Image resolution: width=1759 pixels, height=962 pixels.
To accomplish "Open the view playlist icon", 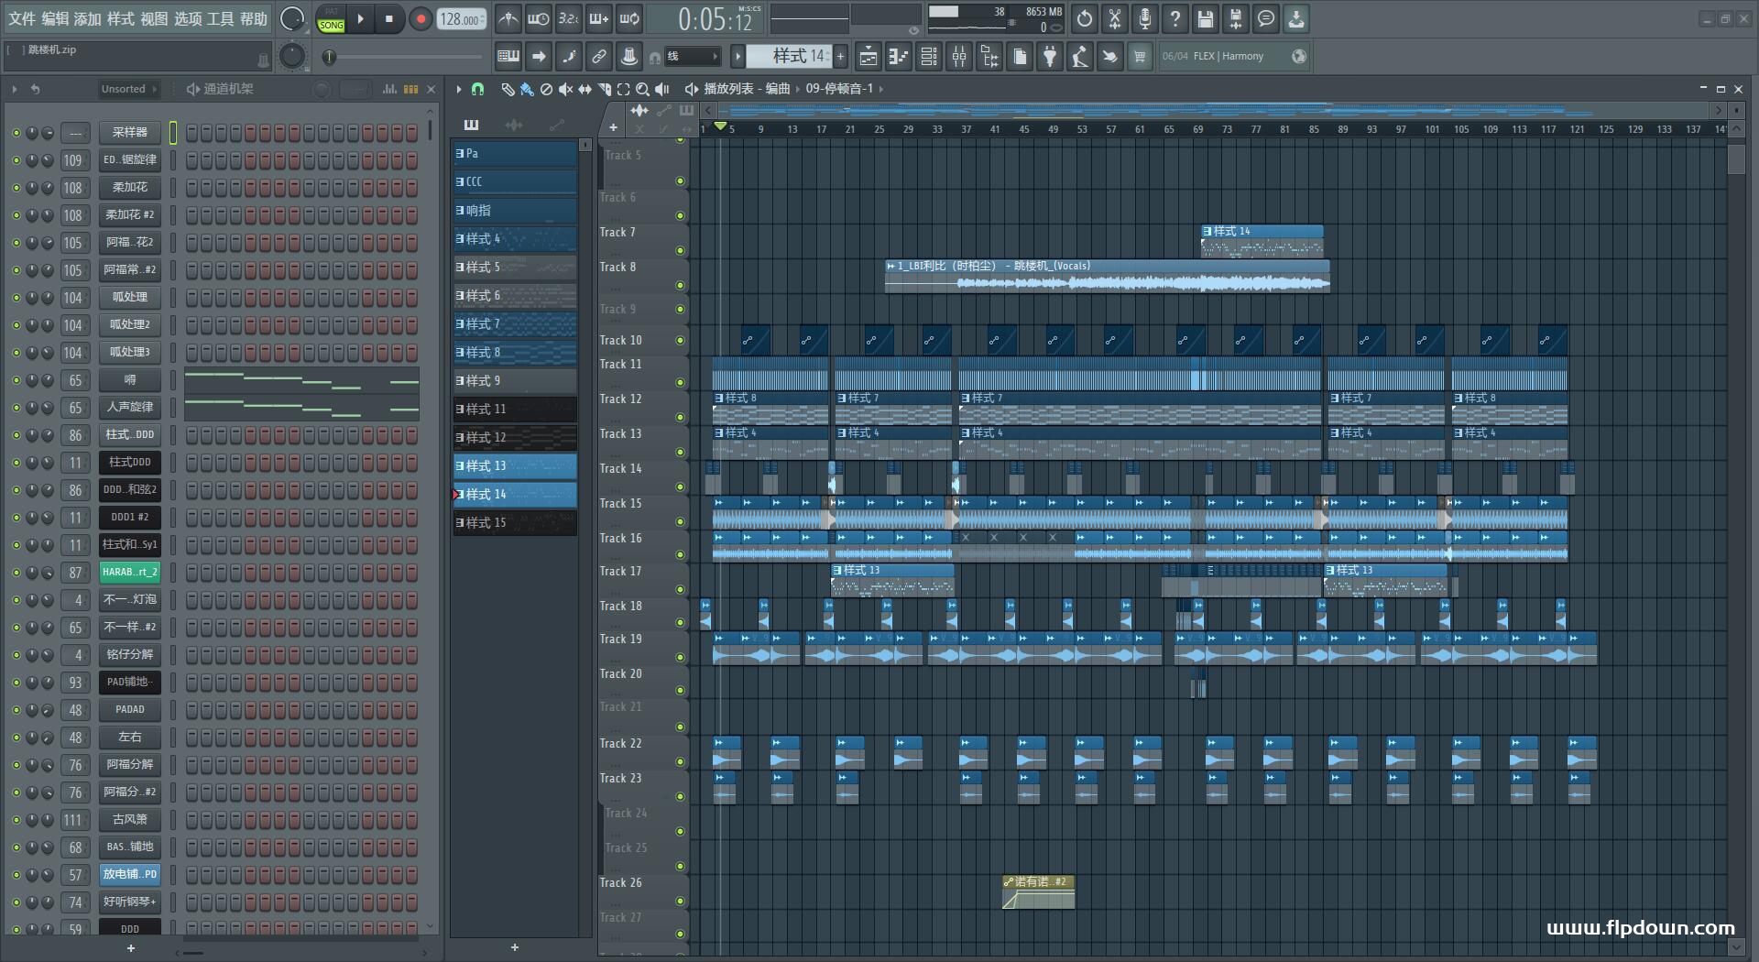I will click(868, 57).
